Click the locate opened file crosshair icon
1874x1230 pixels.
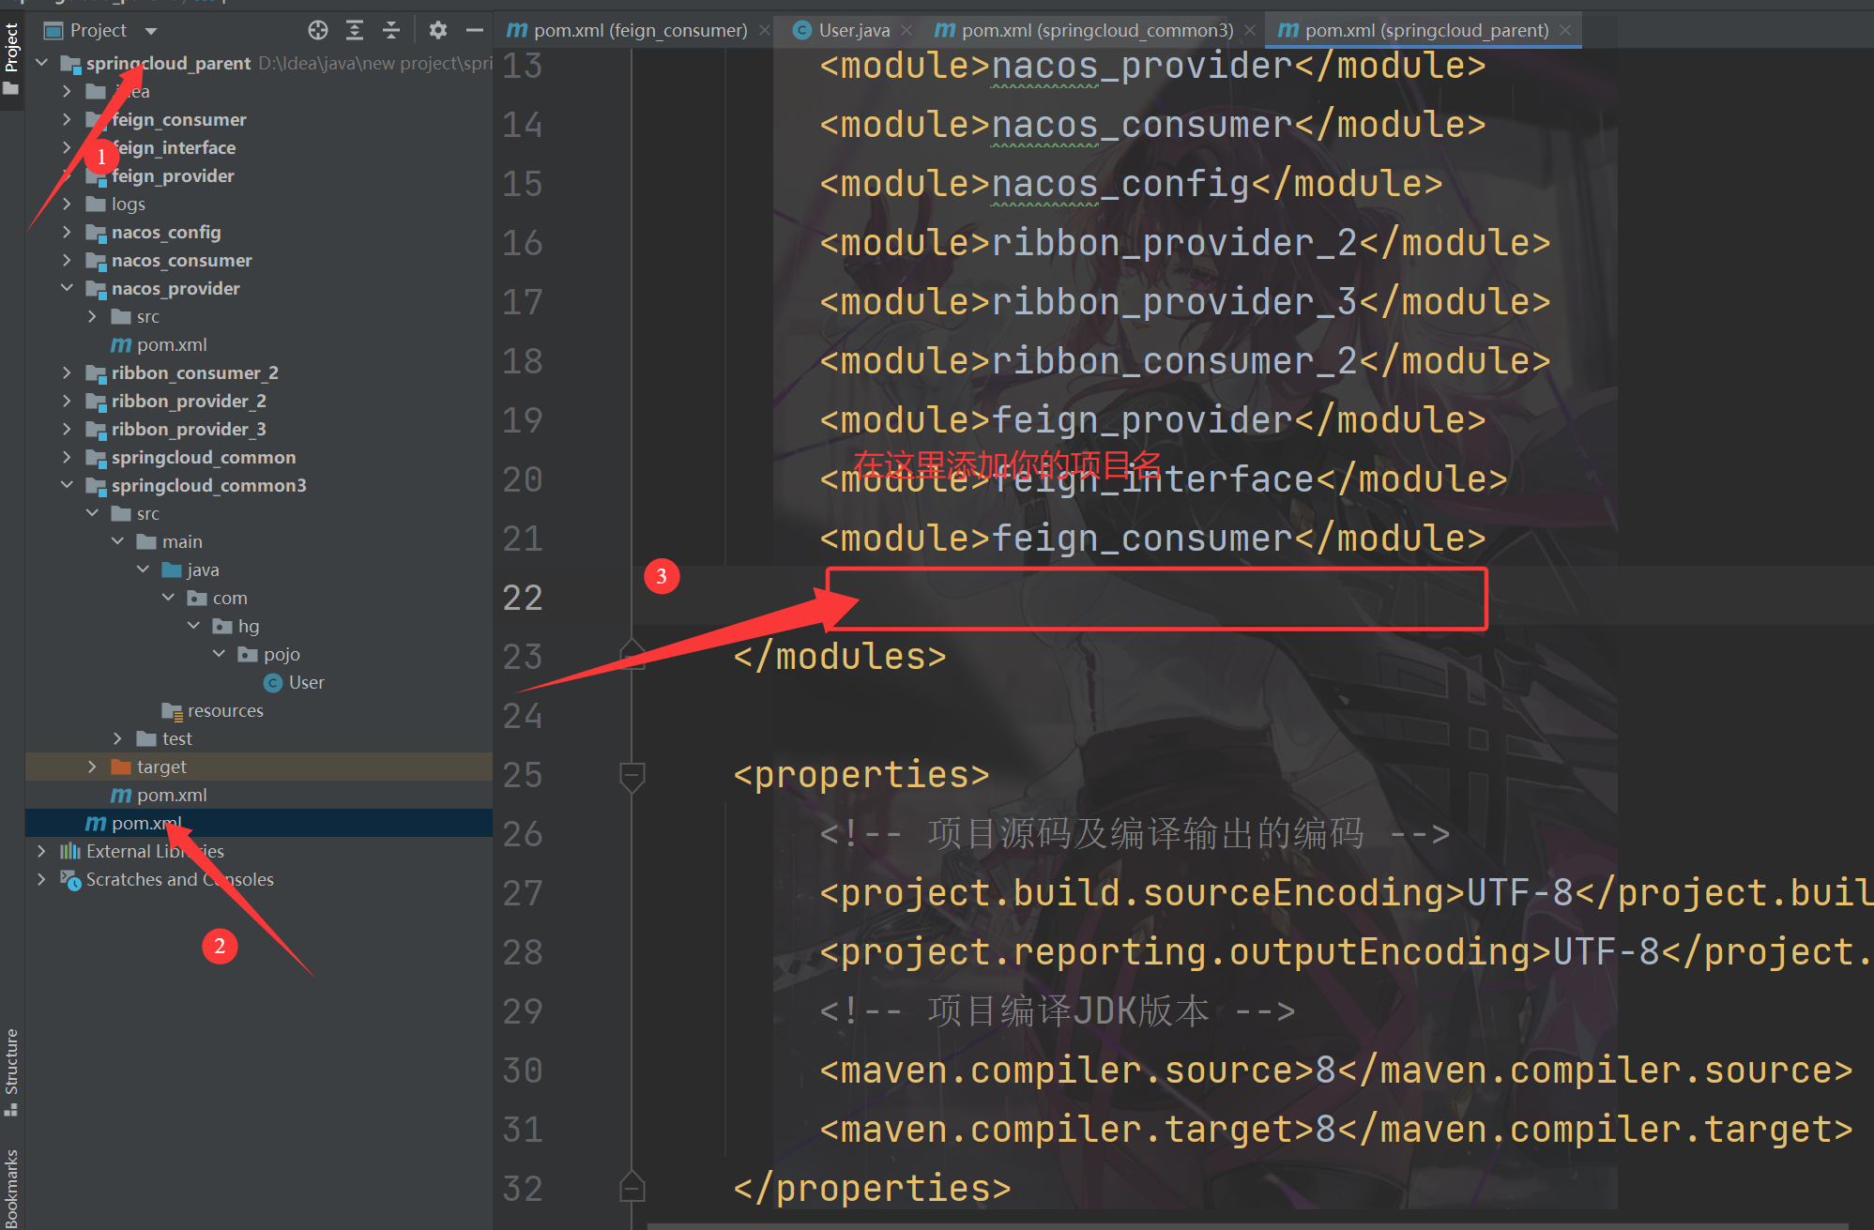click(318, 30)
